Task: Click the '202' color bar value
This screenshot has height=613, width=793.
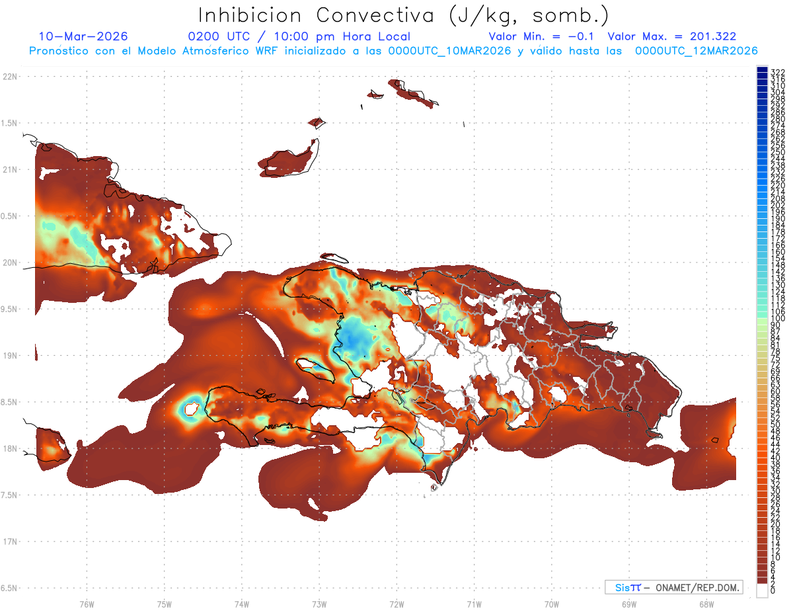Action: click(777, 206)
